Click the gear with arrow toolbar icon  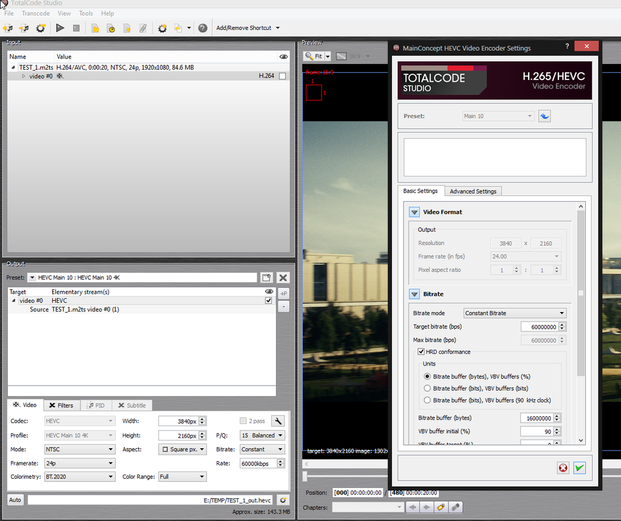(x=40, y=28)
